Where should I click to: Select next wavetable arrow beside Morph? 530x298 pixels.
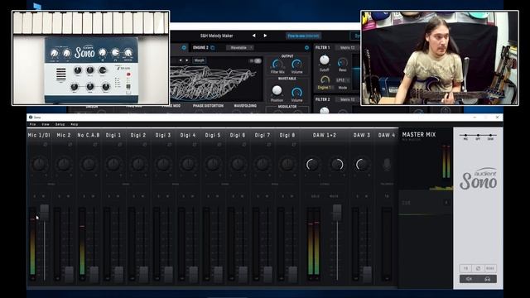point(187,60)
